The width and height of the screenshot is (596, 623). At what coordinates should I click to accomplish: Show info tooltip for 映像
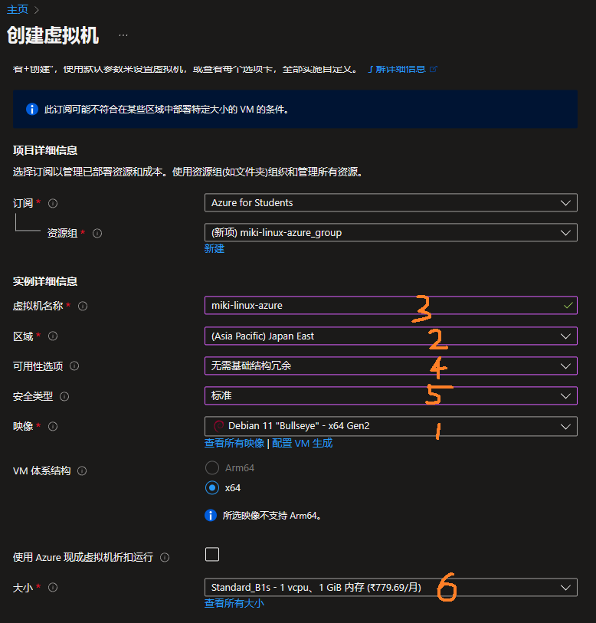pos(53,426)
